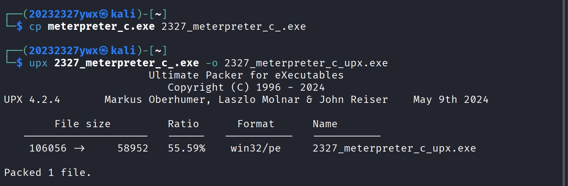Click the terminal scrollbar on right edge
568x186 pixels.
565,93
